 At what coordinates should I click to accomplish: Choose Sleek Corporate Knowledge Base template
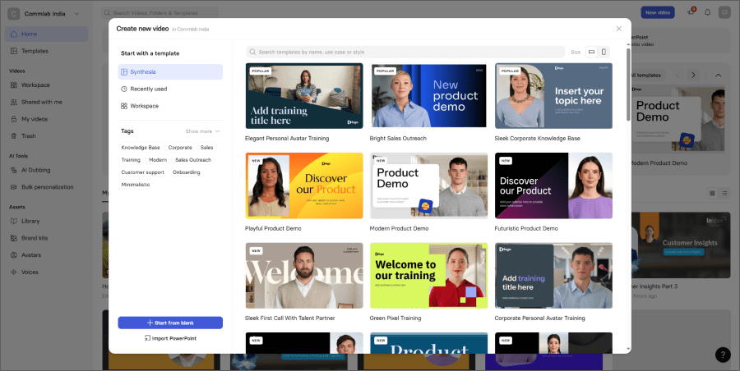pos(553,96)
